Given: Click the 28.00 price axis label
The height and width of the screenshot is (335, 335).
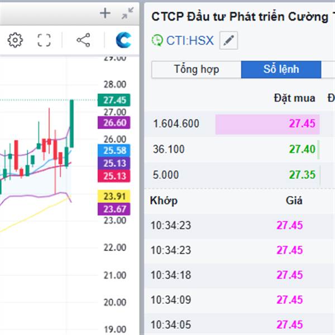Looking at the screenshot, I should 115,84.
